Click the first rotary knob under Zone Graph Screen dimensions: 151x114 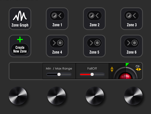pos(18,96)
